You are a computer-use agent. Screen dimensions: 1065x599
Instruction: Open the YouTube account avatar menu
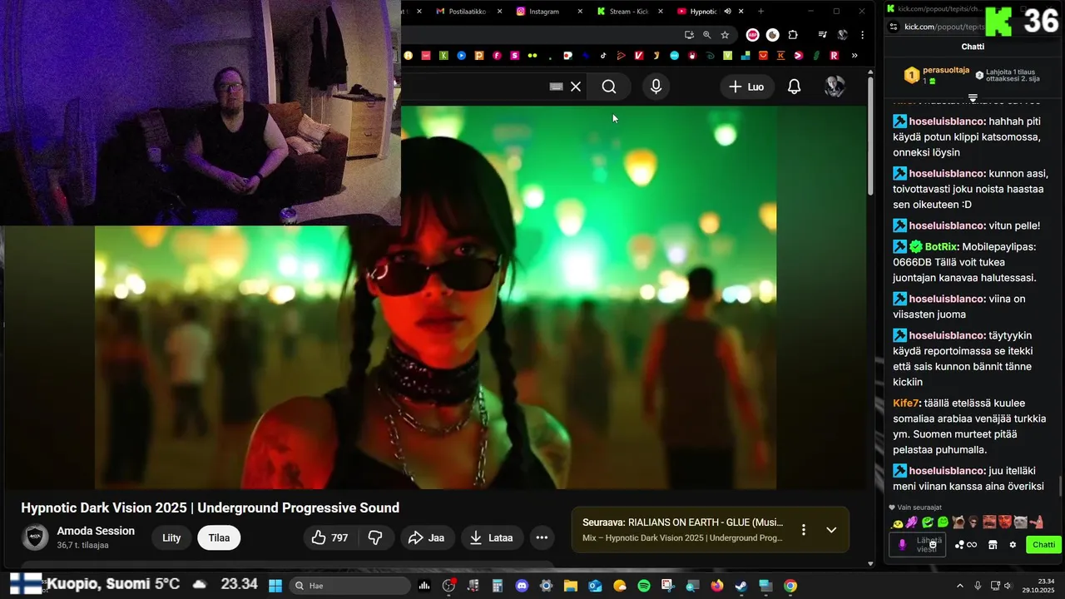[835, 87]
